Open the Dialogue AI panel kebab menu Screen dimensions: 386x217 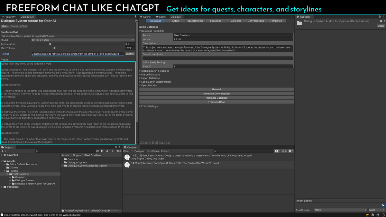tap(135, 17)
